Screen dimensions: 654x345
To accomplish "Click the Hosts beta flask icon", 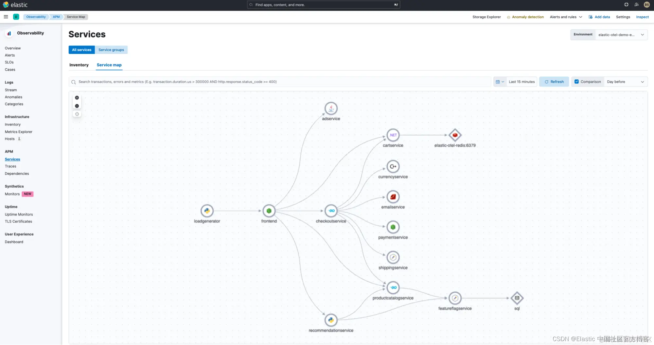I will pyautogui.click(x=19, y=139).
